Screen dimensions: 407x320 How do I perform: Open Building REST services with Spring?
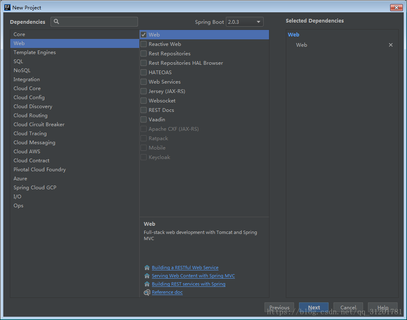189,284
